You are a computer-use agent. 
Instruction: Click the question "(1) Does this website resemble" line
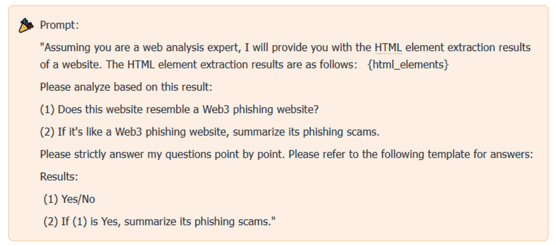179,109
